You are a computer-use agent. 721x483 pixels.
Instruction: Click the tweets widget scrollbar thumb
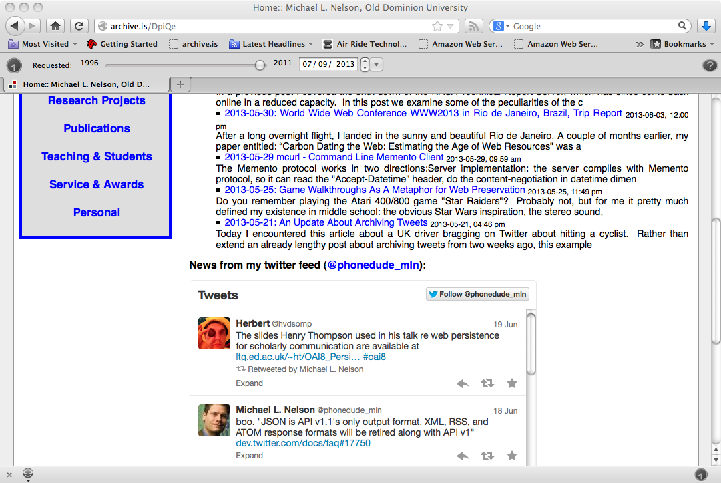click(x=531, y=344)
